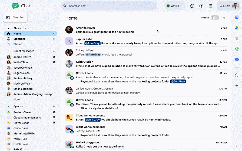Open Janice, Adam, Gregory, Joseph 1:30 PM conversation
The width and height of the screenshot is (242, 151).
click(146, 91)
